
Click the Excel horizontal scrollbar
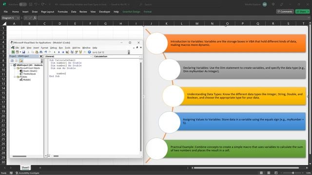tap(246, 168)
